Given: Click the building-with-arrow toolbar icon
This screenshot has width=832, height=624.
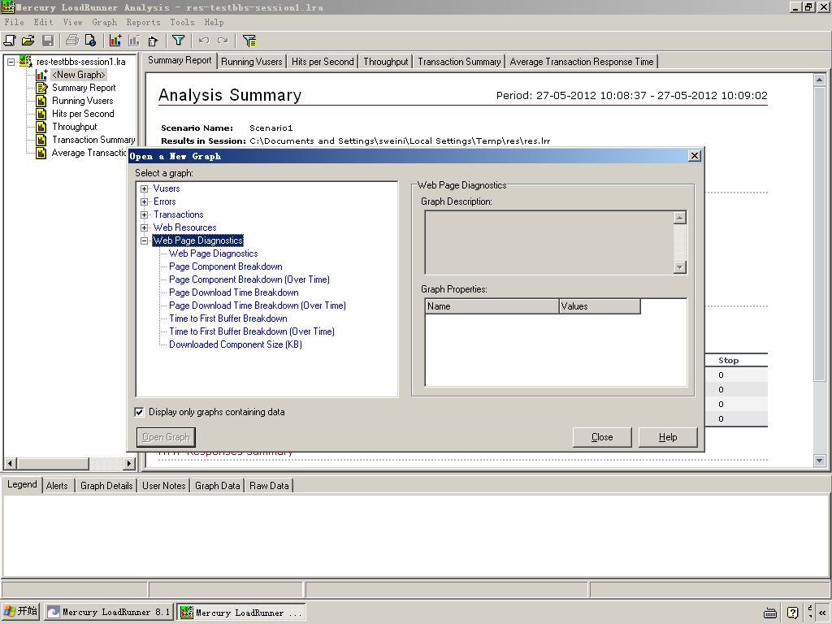Looking at the screenshot, I should click(154, 41).
